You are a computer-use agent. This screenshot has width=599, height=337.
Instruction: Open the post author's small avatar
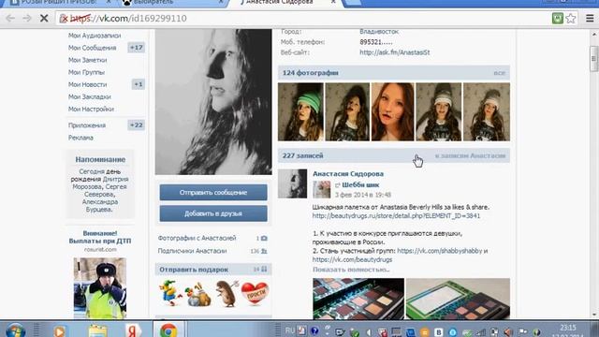[x=292, y=183]
